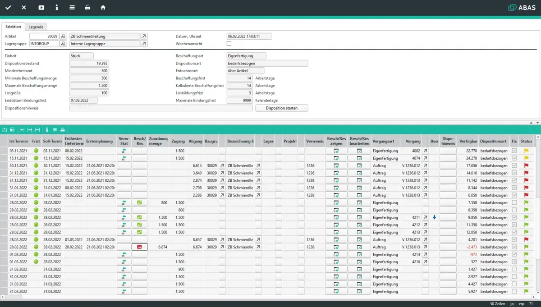Open the hamburger menu in top dark bar
This screenshot has width=541, height=307.
(72, 8)
